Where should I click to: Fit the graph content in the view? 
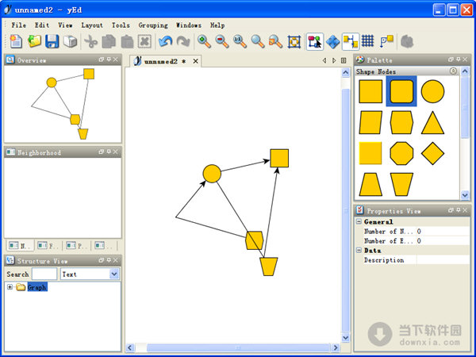pyautogui.click(x=294, y=41)
